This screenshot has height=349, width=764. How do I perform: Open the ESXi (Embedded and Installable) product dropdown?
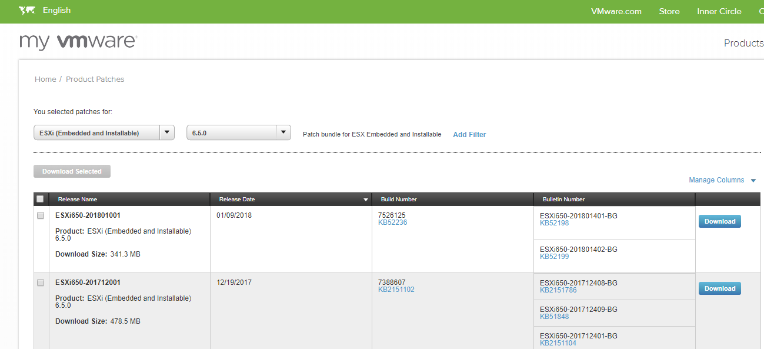click(x=104, y=133)
